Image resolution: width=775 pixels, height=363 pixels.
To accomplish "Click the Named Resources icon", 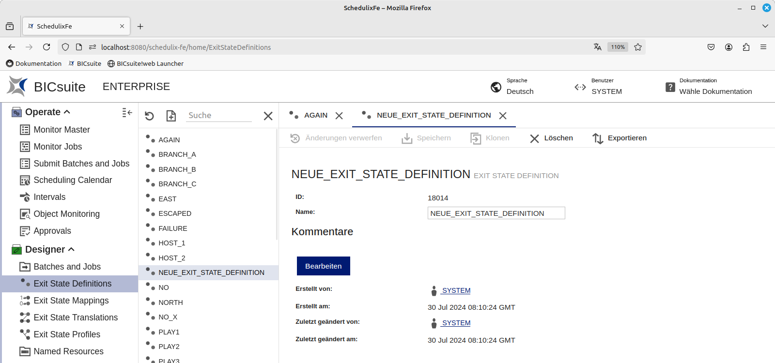I will click(x=25, y=351).
